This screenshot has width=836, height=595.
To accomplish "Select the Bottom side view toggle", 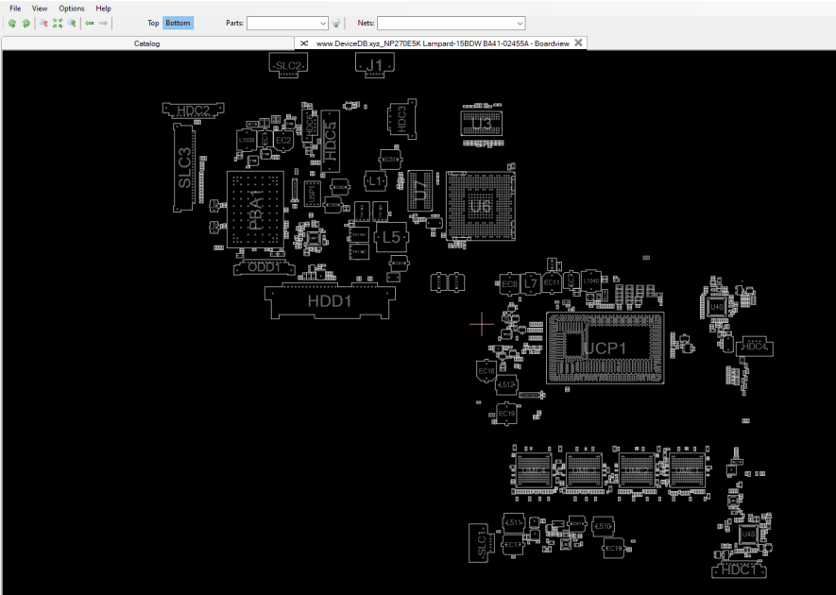I will click(178, 23).
